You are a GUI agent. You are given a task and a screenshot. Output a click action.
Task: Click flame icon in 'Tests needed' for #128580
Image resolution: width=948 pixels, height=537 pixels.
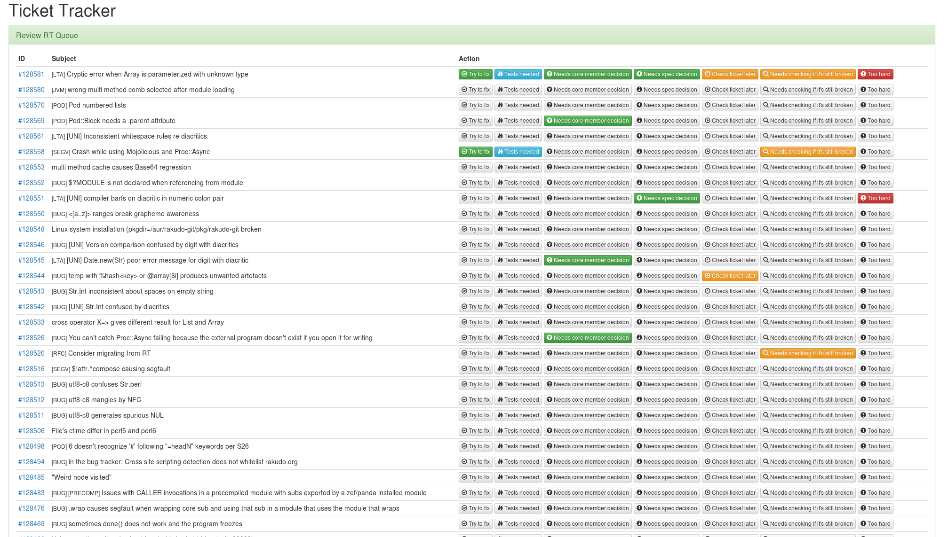pyautogui.click(x=500, y=90)
